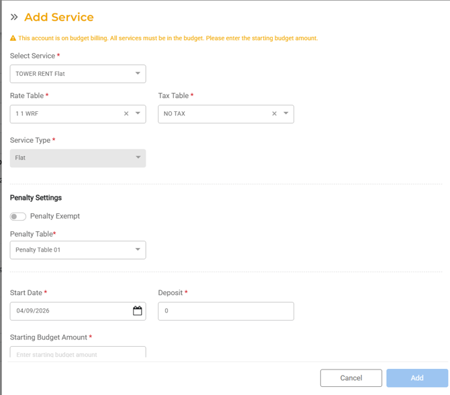Screen dimensions: 450x395
Task: Open the Start Date calendar picker
Action: 137,311
